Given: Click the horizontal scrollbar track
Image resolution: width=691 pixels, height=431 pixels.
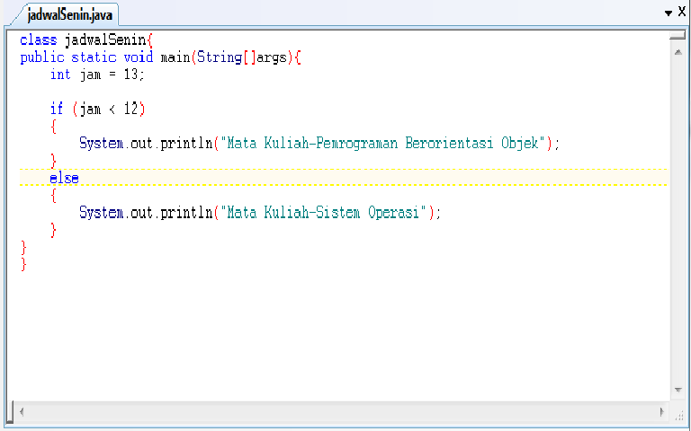Looking at the screenshot, I should [x=342, y=412].
